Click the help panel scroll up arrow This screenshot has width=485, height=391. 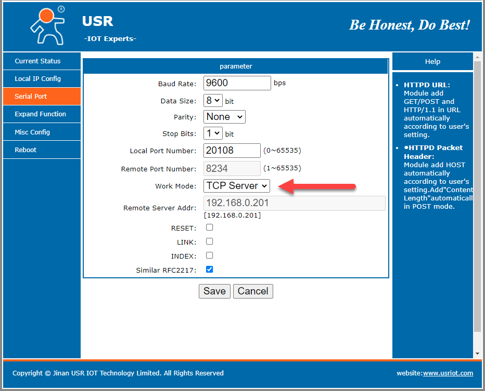coord(477,58)
